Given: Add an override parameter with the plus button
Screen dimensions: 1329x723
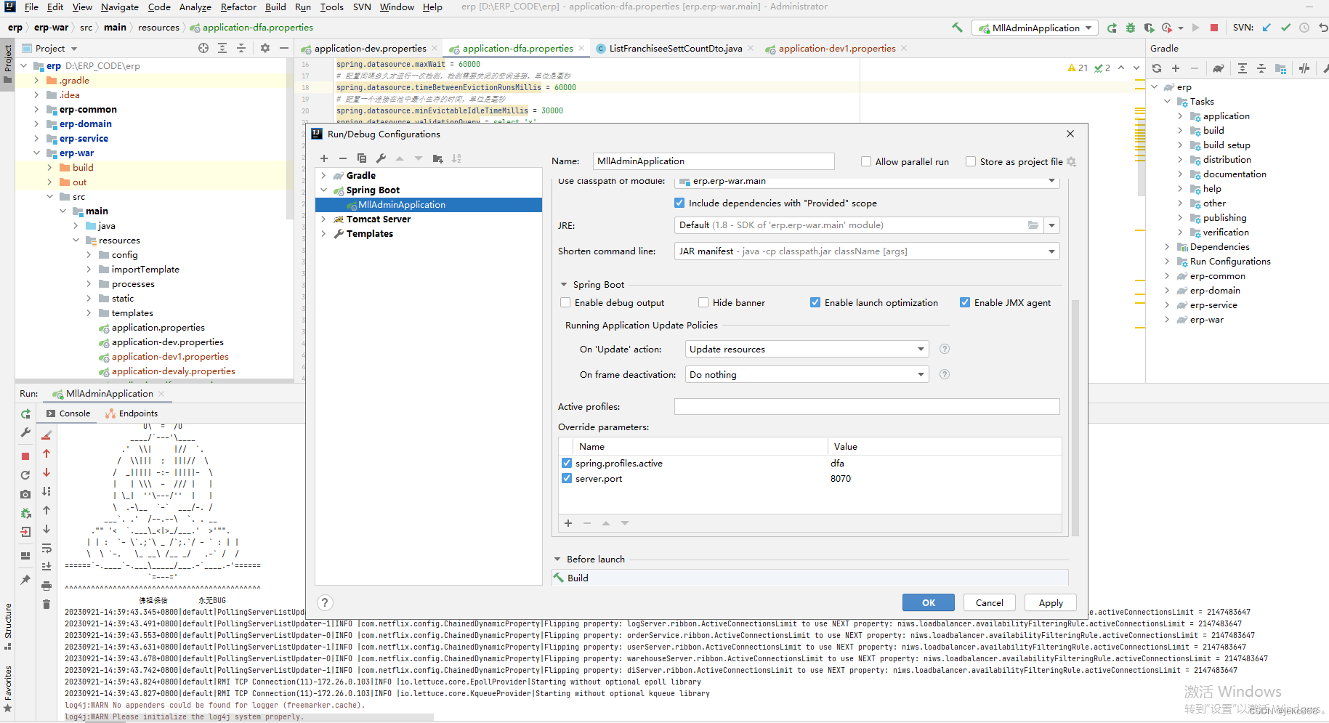Looking at the screenshot, I should 568,523.
